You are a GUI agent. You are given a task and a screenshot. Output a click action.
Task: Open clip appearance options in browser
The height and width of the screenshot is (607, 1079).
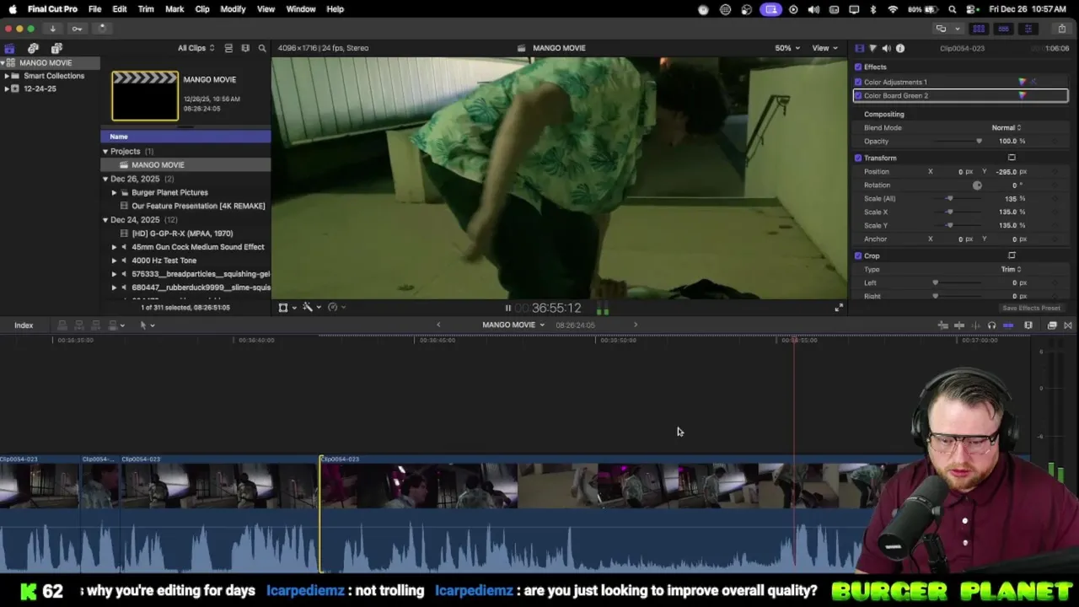(245, 48)
